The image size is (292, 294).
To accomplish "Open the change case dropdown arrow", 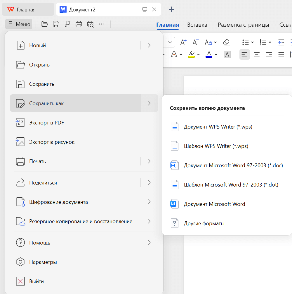I will click(x=215, y=42).
